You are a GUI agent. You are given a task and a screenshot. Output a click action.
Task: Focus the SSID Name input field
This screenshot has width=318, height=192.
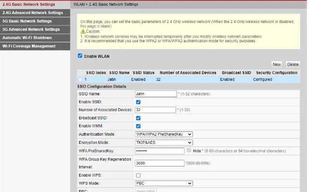point(156,94)
